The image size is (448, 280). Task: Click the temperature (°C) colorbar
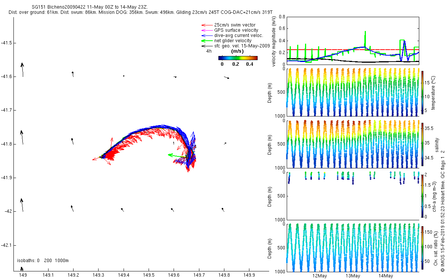pos(422,92)
